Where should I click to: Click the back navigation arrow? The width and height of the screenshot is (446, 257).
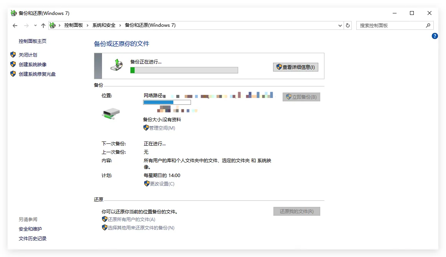click(x=15, y=26)
